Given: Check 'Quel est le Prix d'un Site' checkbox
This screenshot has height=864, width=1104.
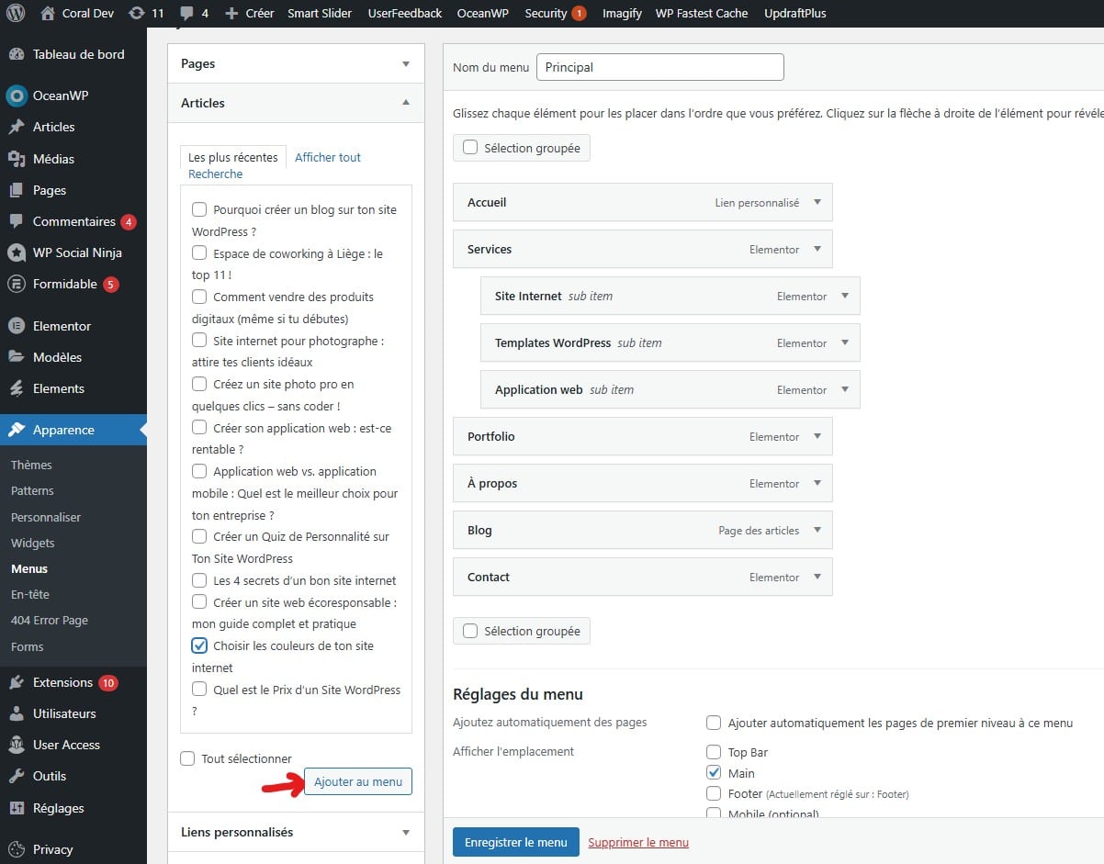Looking at the screenshot, I should [199, 689].
